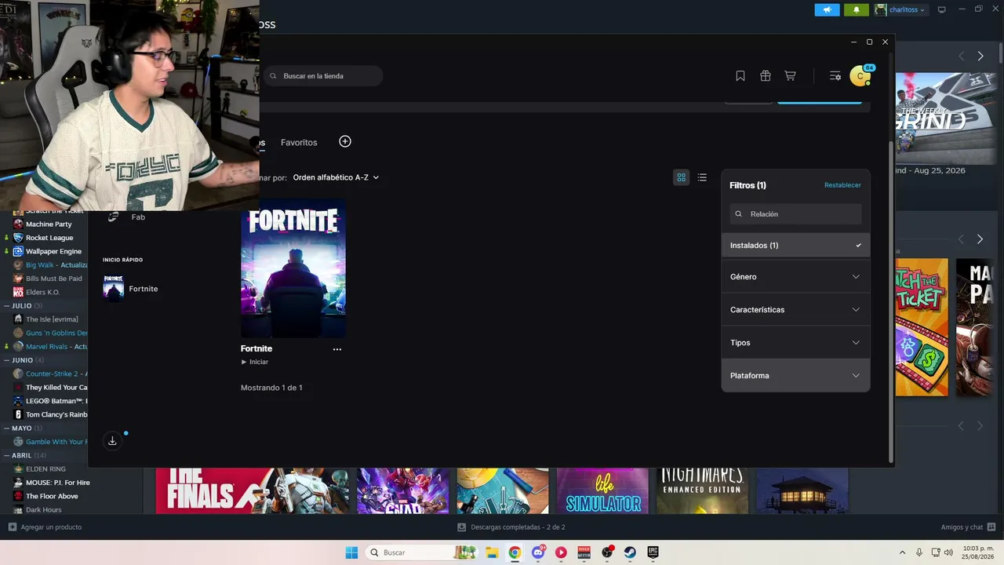Open Epic Games Launcher taskbar icon
Screen dimensions: 1004x565
653,552
